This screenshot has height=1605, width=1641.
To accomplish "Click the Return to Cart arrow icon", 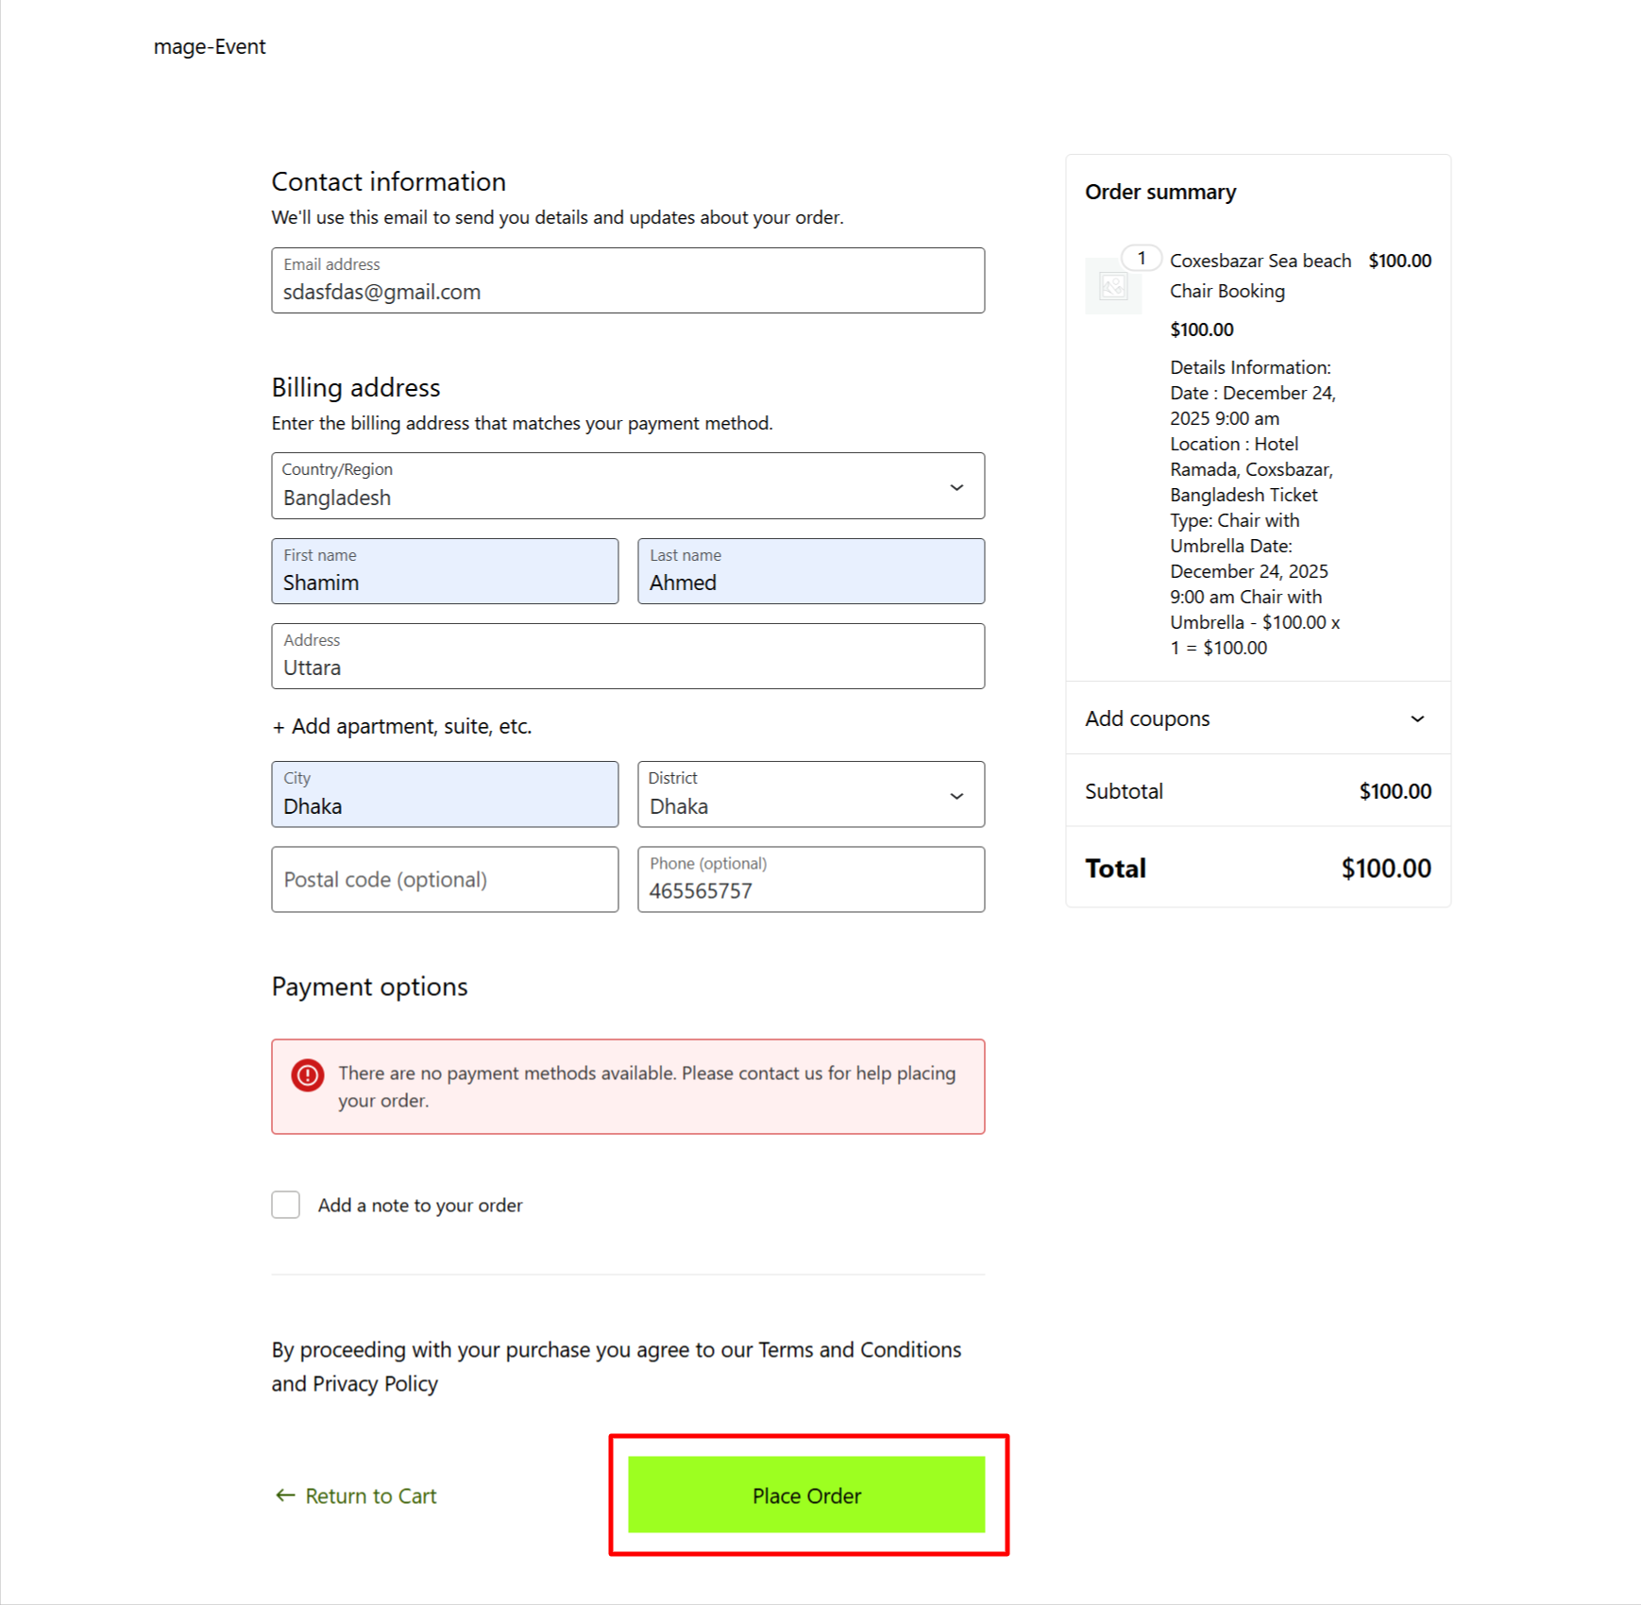I will pyautogui.click(x=284, y=1495).
